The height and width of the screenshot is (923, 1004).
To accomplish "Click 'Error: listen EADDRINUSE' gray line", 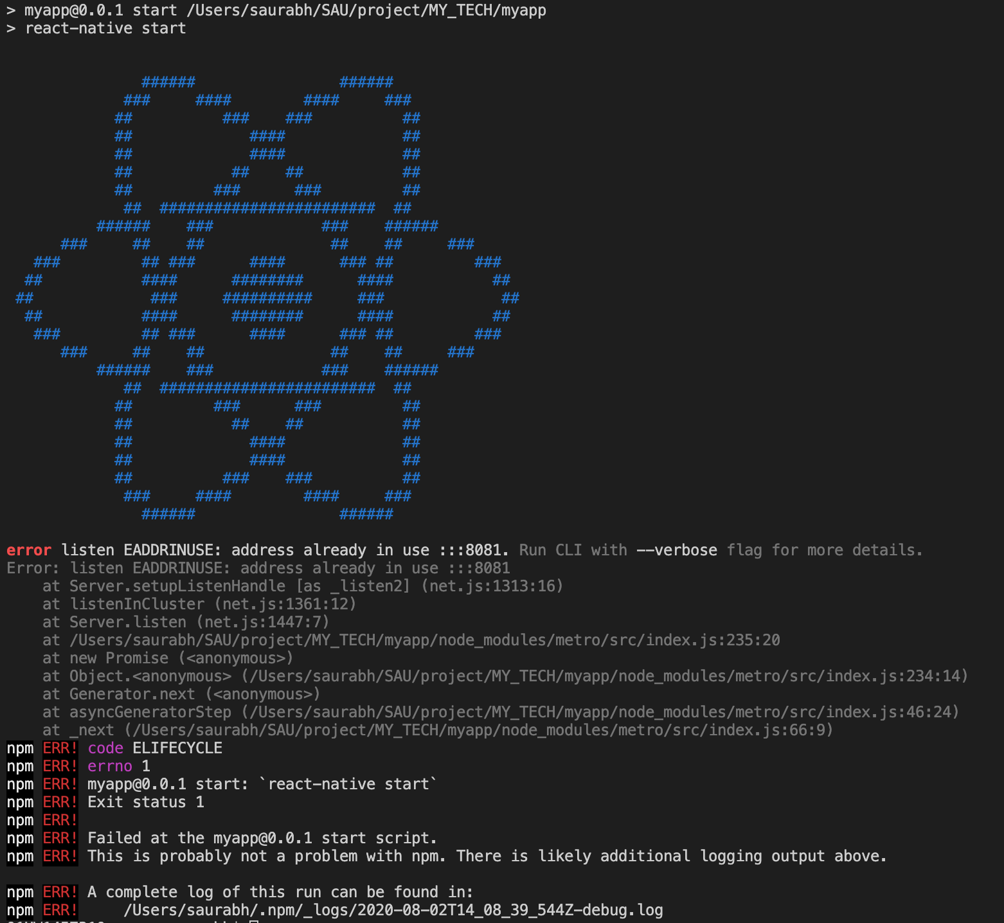I will click(258, 568).
